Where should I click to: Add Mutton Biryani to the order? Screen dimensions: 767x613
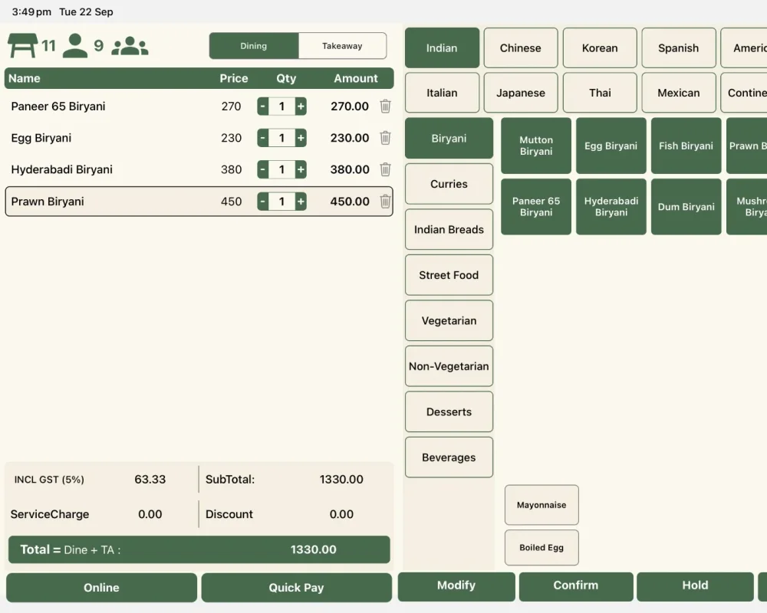click(536, 146)
